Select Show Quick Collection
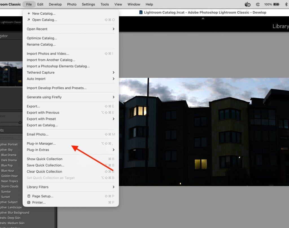Image resolution: width=289 pixels, height=228 pixels. pos(71,159)
